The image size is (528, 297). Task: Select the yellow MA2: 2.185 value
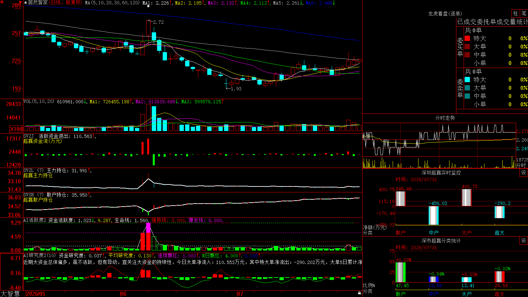[190, 3]
